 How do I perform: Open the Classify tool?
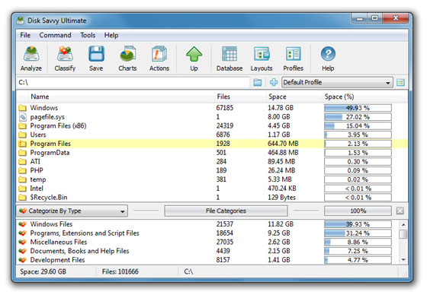click(x=65, y=59)
